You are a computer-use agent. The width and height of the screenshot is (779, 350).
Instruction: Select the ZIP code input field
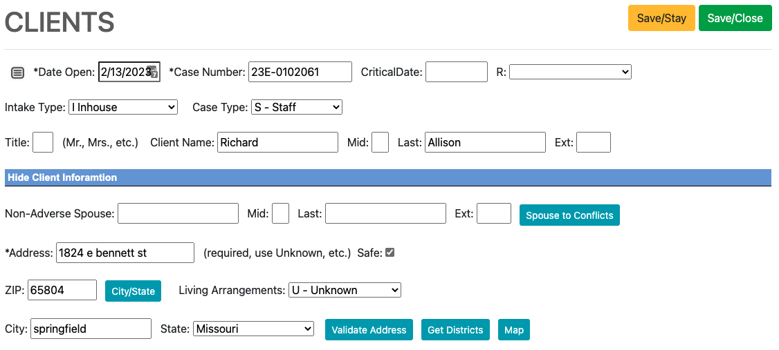click(x=62, y=290)
